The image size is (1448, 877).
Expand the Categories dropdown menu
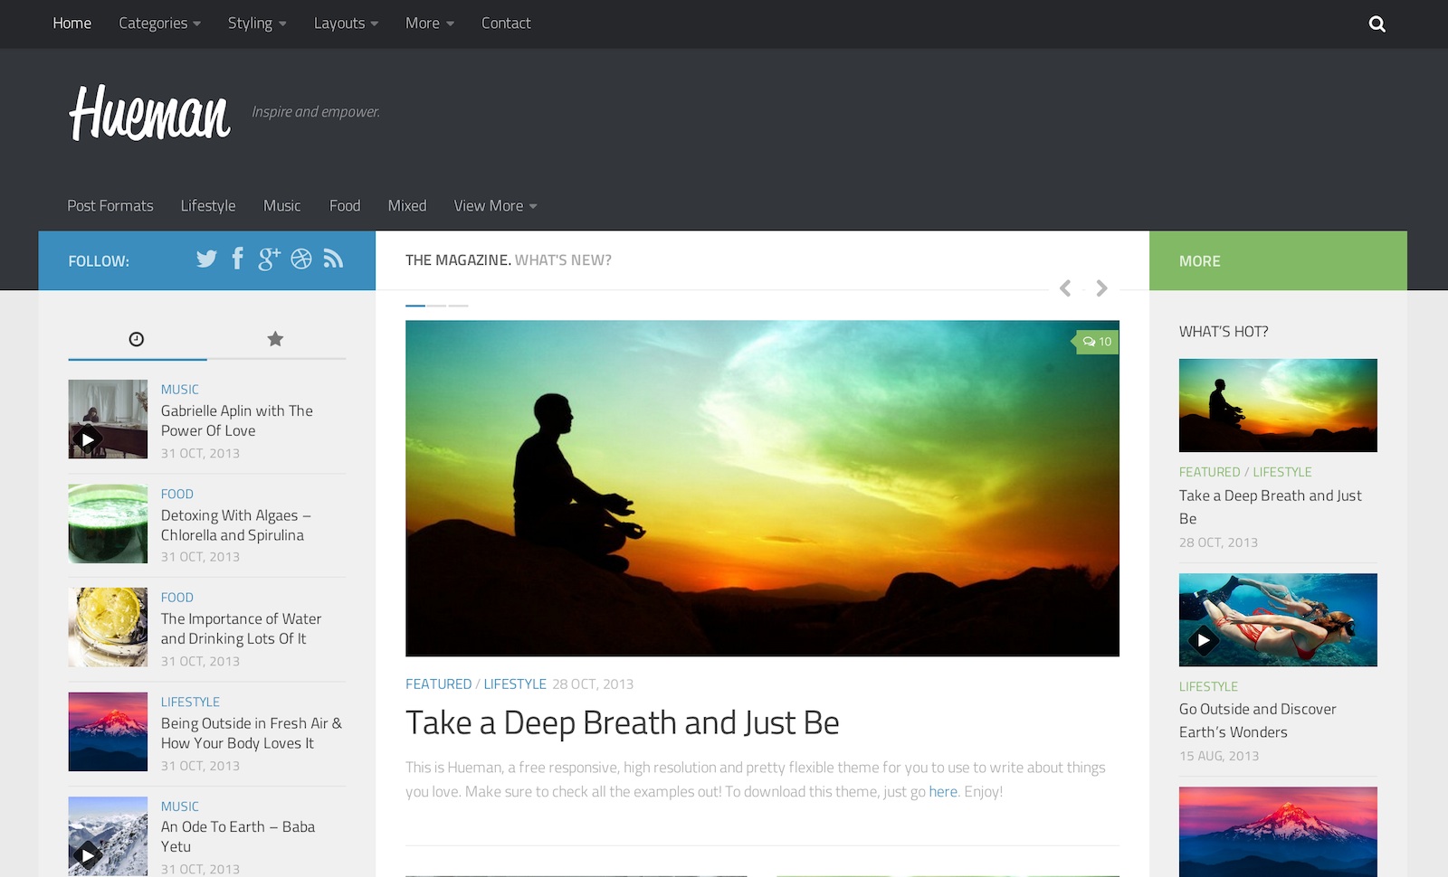(159, 24)
